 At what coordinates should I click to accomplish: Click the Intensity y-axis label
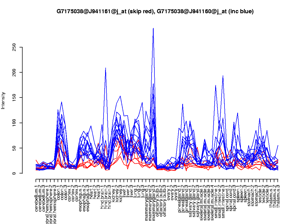(3, 100)
